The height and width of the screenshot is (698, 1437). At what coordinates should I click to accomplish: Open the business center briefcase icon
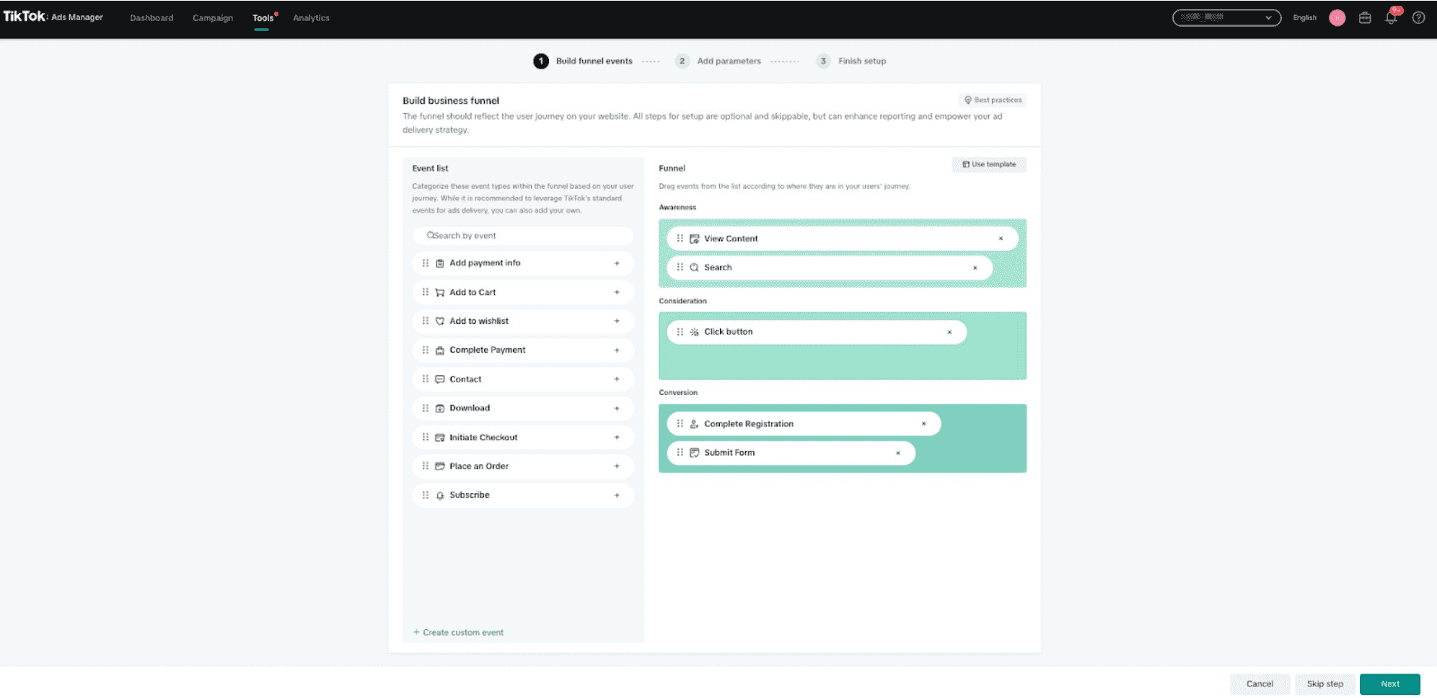[x=1365, y=18]
